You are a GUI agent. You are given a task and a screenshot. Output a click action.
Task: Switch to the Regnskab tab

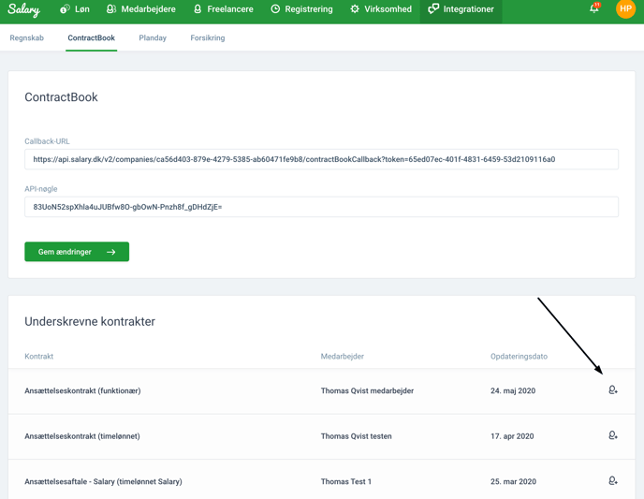pyautogui.click(x=27, y=37)
